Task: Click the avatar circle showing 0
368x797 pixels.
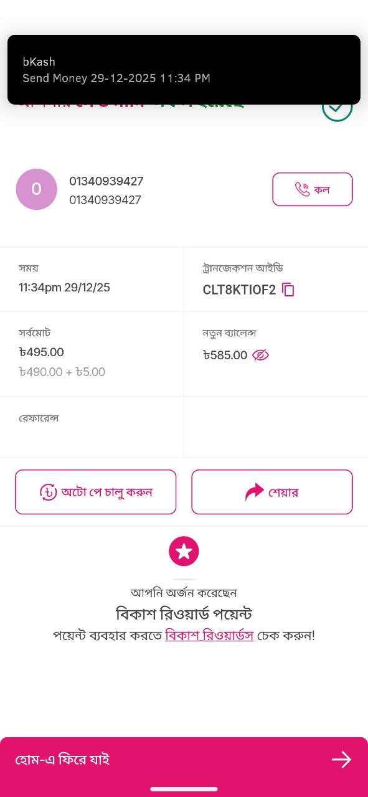Action: (36, 189)
